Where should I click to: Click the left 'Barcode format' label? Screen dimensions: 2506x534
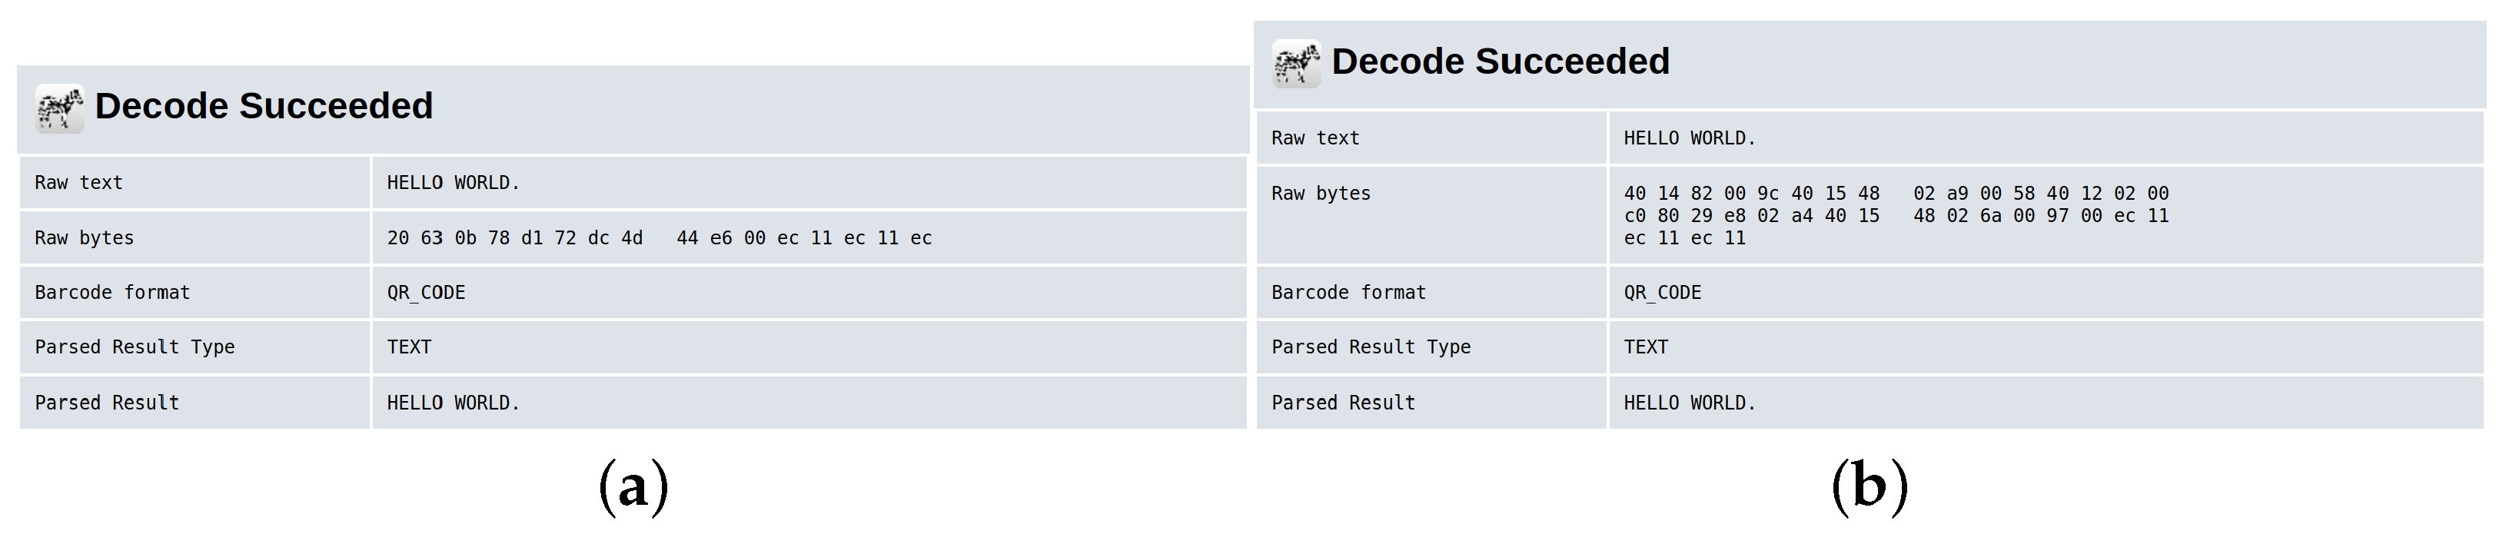click(112, 293)
